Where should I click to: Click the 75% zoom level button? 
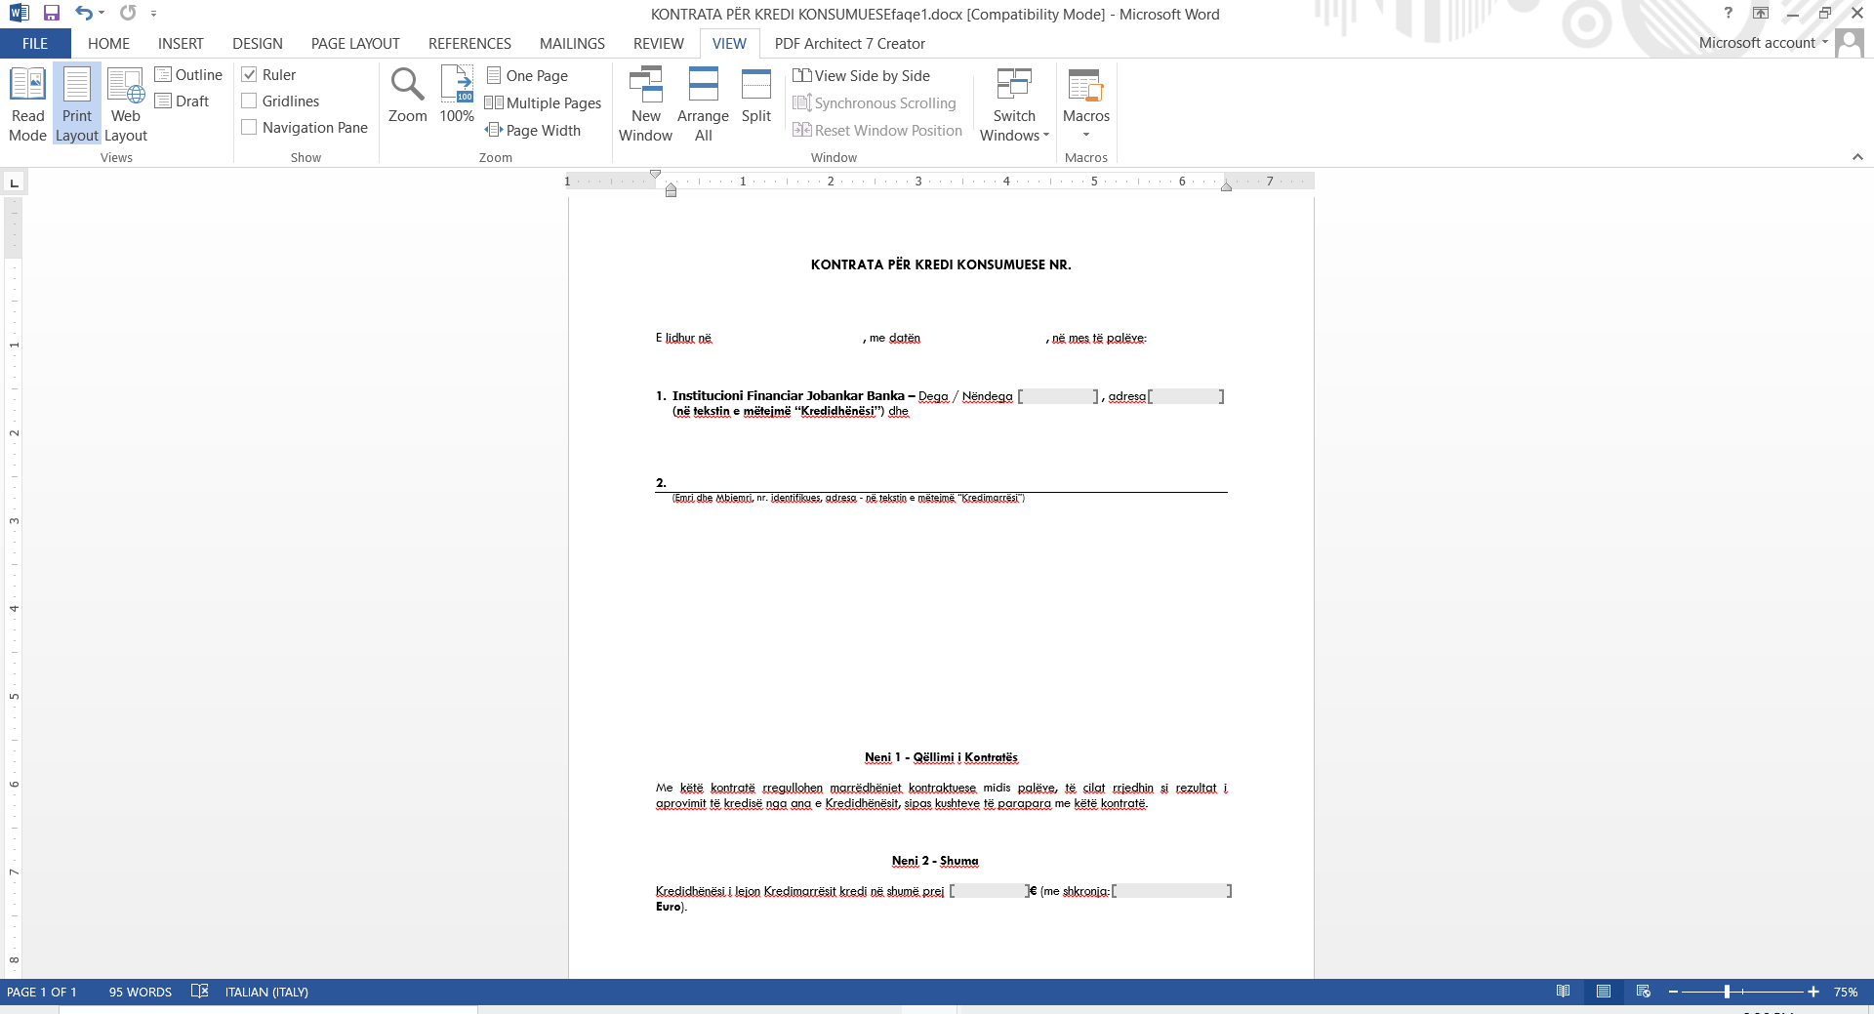1845,992
